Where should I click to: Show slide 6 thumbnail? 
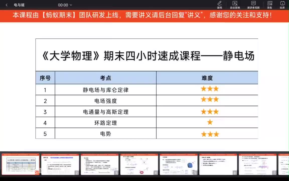tap(218, 164)
